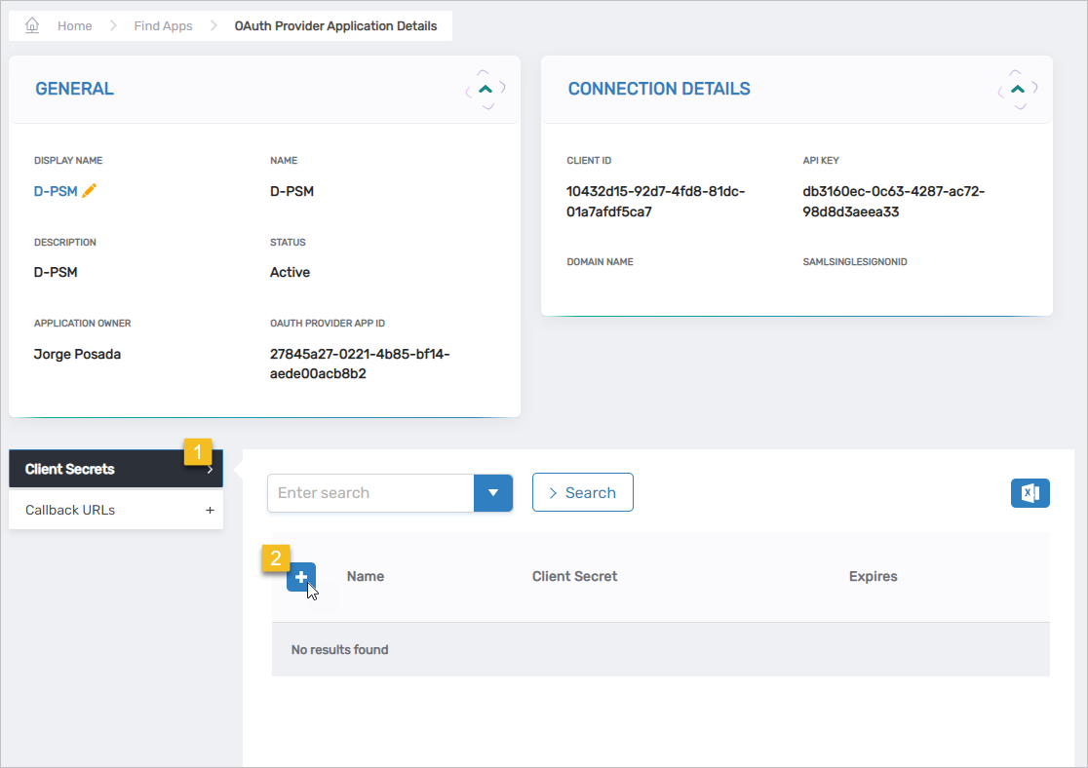Switch to the Callback URLs tab
Screen dimensions: 1088x768
[x=70, y=510]
